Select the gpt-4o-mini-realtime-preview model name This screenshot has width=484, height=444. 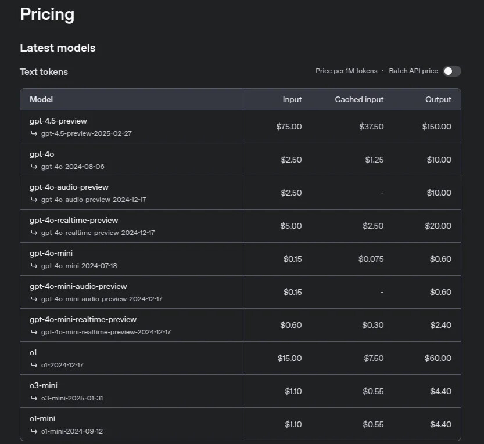[83, 319]
